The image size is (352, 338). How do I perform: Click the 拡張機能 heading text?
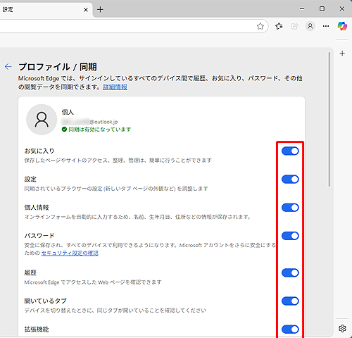coord(37,330)
